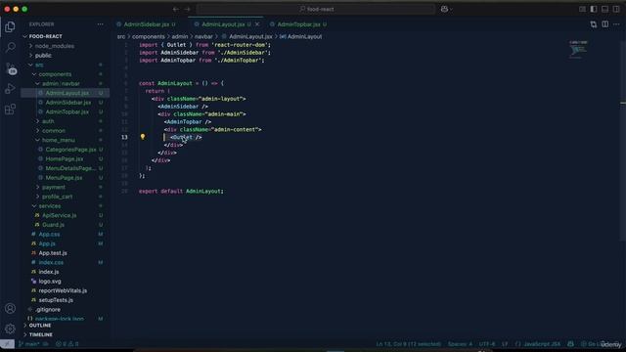The height and width of the screenshot is (352, 626).
Task: Open .gitignore file
Action: (48, 309)
